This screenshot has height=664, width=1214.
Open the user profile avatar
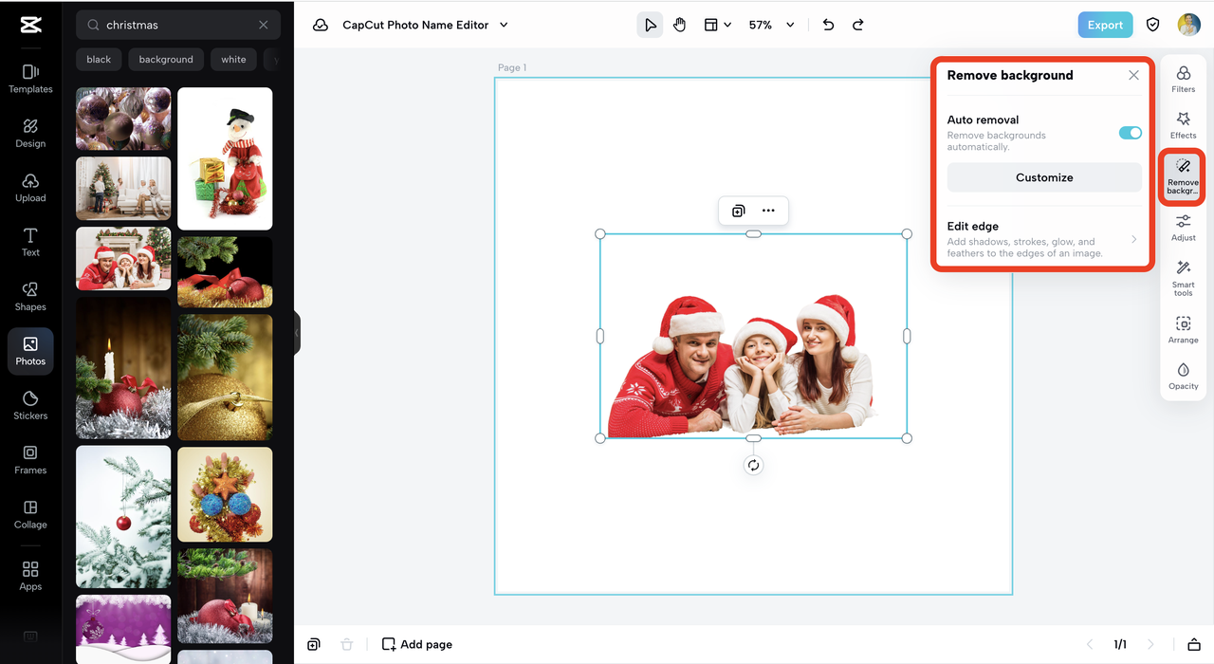pos(1189,25)
